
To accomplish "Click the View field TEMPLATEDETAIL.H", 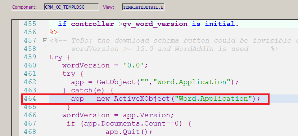I will click(143, 7).
